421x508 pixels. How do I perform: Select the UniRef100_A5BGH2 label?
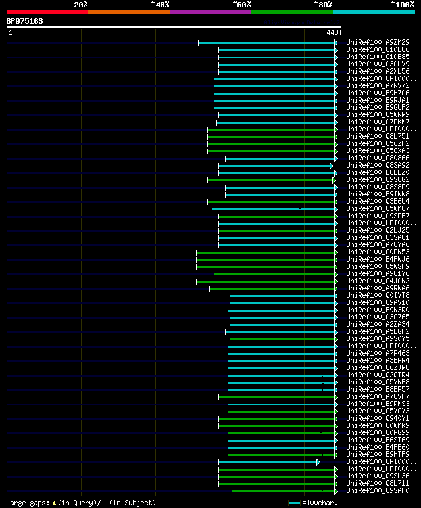click(x=378, y=331)
